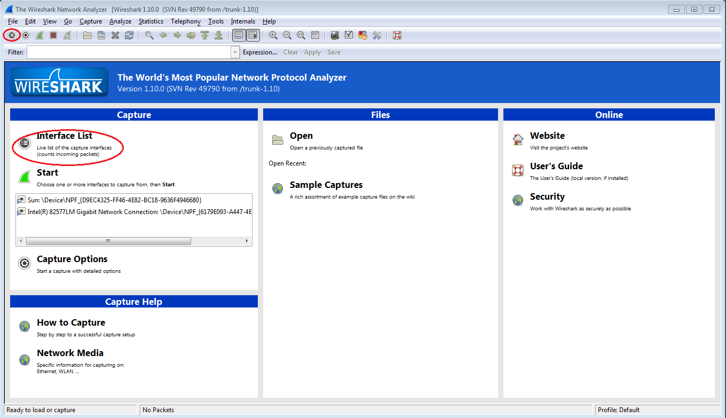726x418 pixels.
Task: Click the green shark fin Start icon
Action: pyautogui.click(x=25, y=177)
